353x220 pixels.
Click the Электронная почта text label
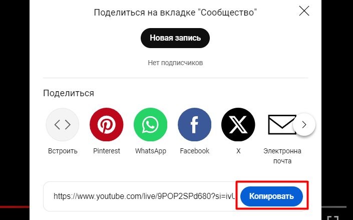[282, 156]
